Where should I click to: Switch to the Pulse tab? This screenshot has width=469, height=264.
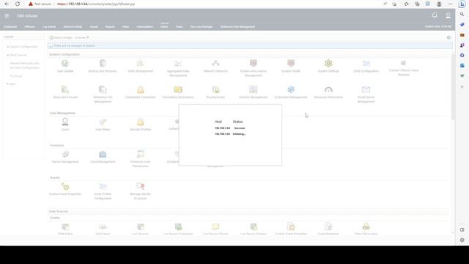click(179, 26)
